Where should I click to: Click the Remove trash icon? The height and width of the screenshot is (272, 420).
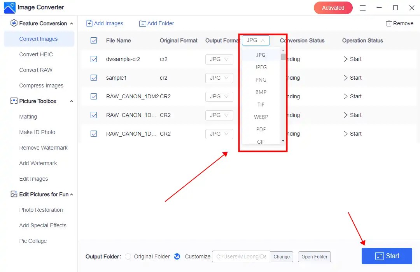point(389,23)
